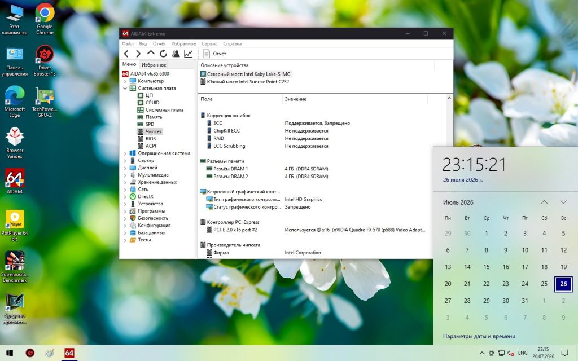This screenshot has width=578, height=361.
Task: Show next month in calendar flyout
Action: coord(563,202)
